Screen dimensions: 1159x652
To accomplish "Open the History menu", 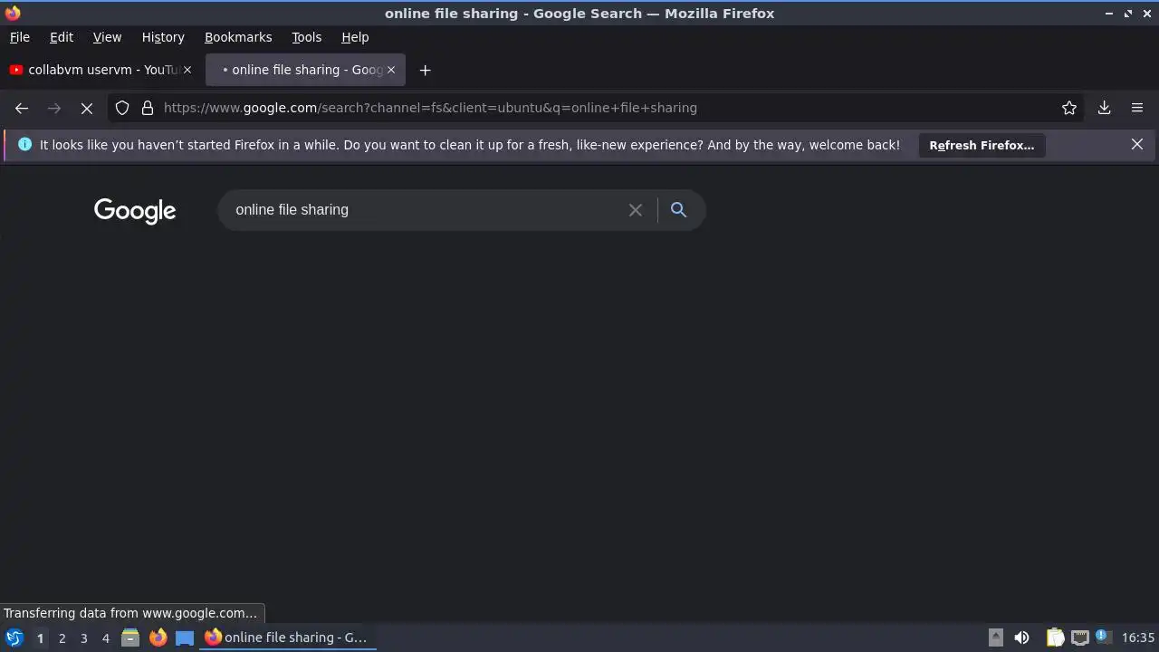I will [163, 37].
